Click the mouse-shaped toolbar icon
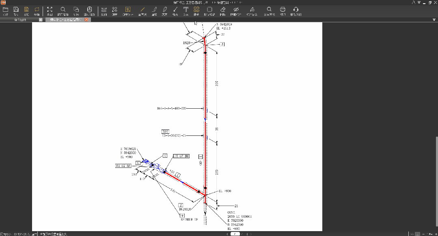Screen dimensions: 438x236 [89, 9]
